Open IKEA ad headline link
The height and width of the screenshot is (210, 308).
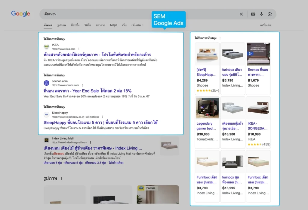click(97, 55)
